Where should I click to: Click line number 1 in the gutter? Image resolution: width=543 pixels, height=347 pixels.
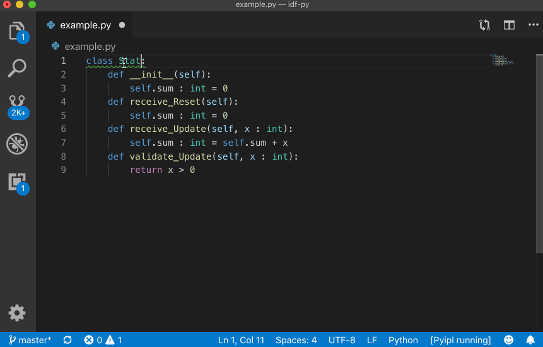click(63, 61)
